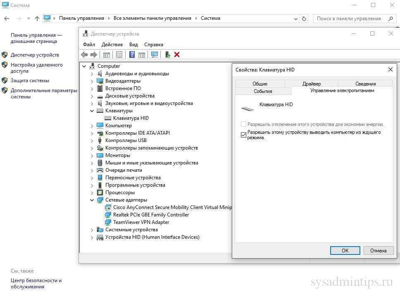Toggle the disabled power saving checkbox
Viewport: 400px width, 297px height.
[243, 124]
